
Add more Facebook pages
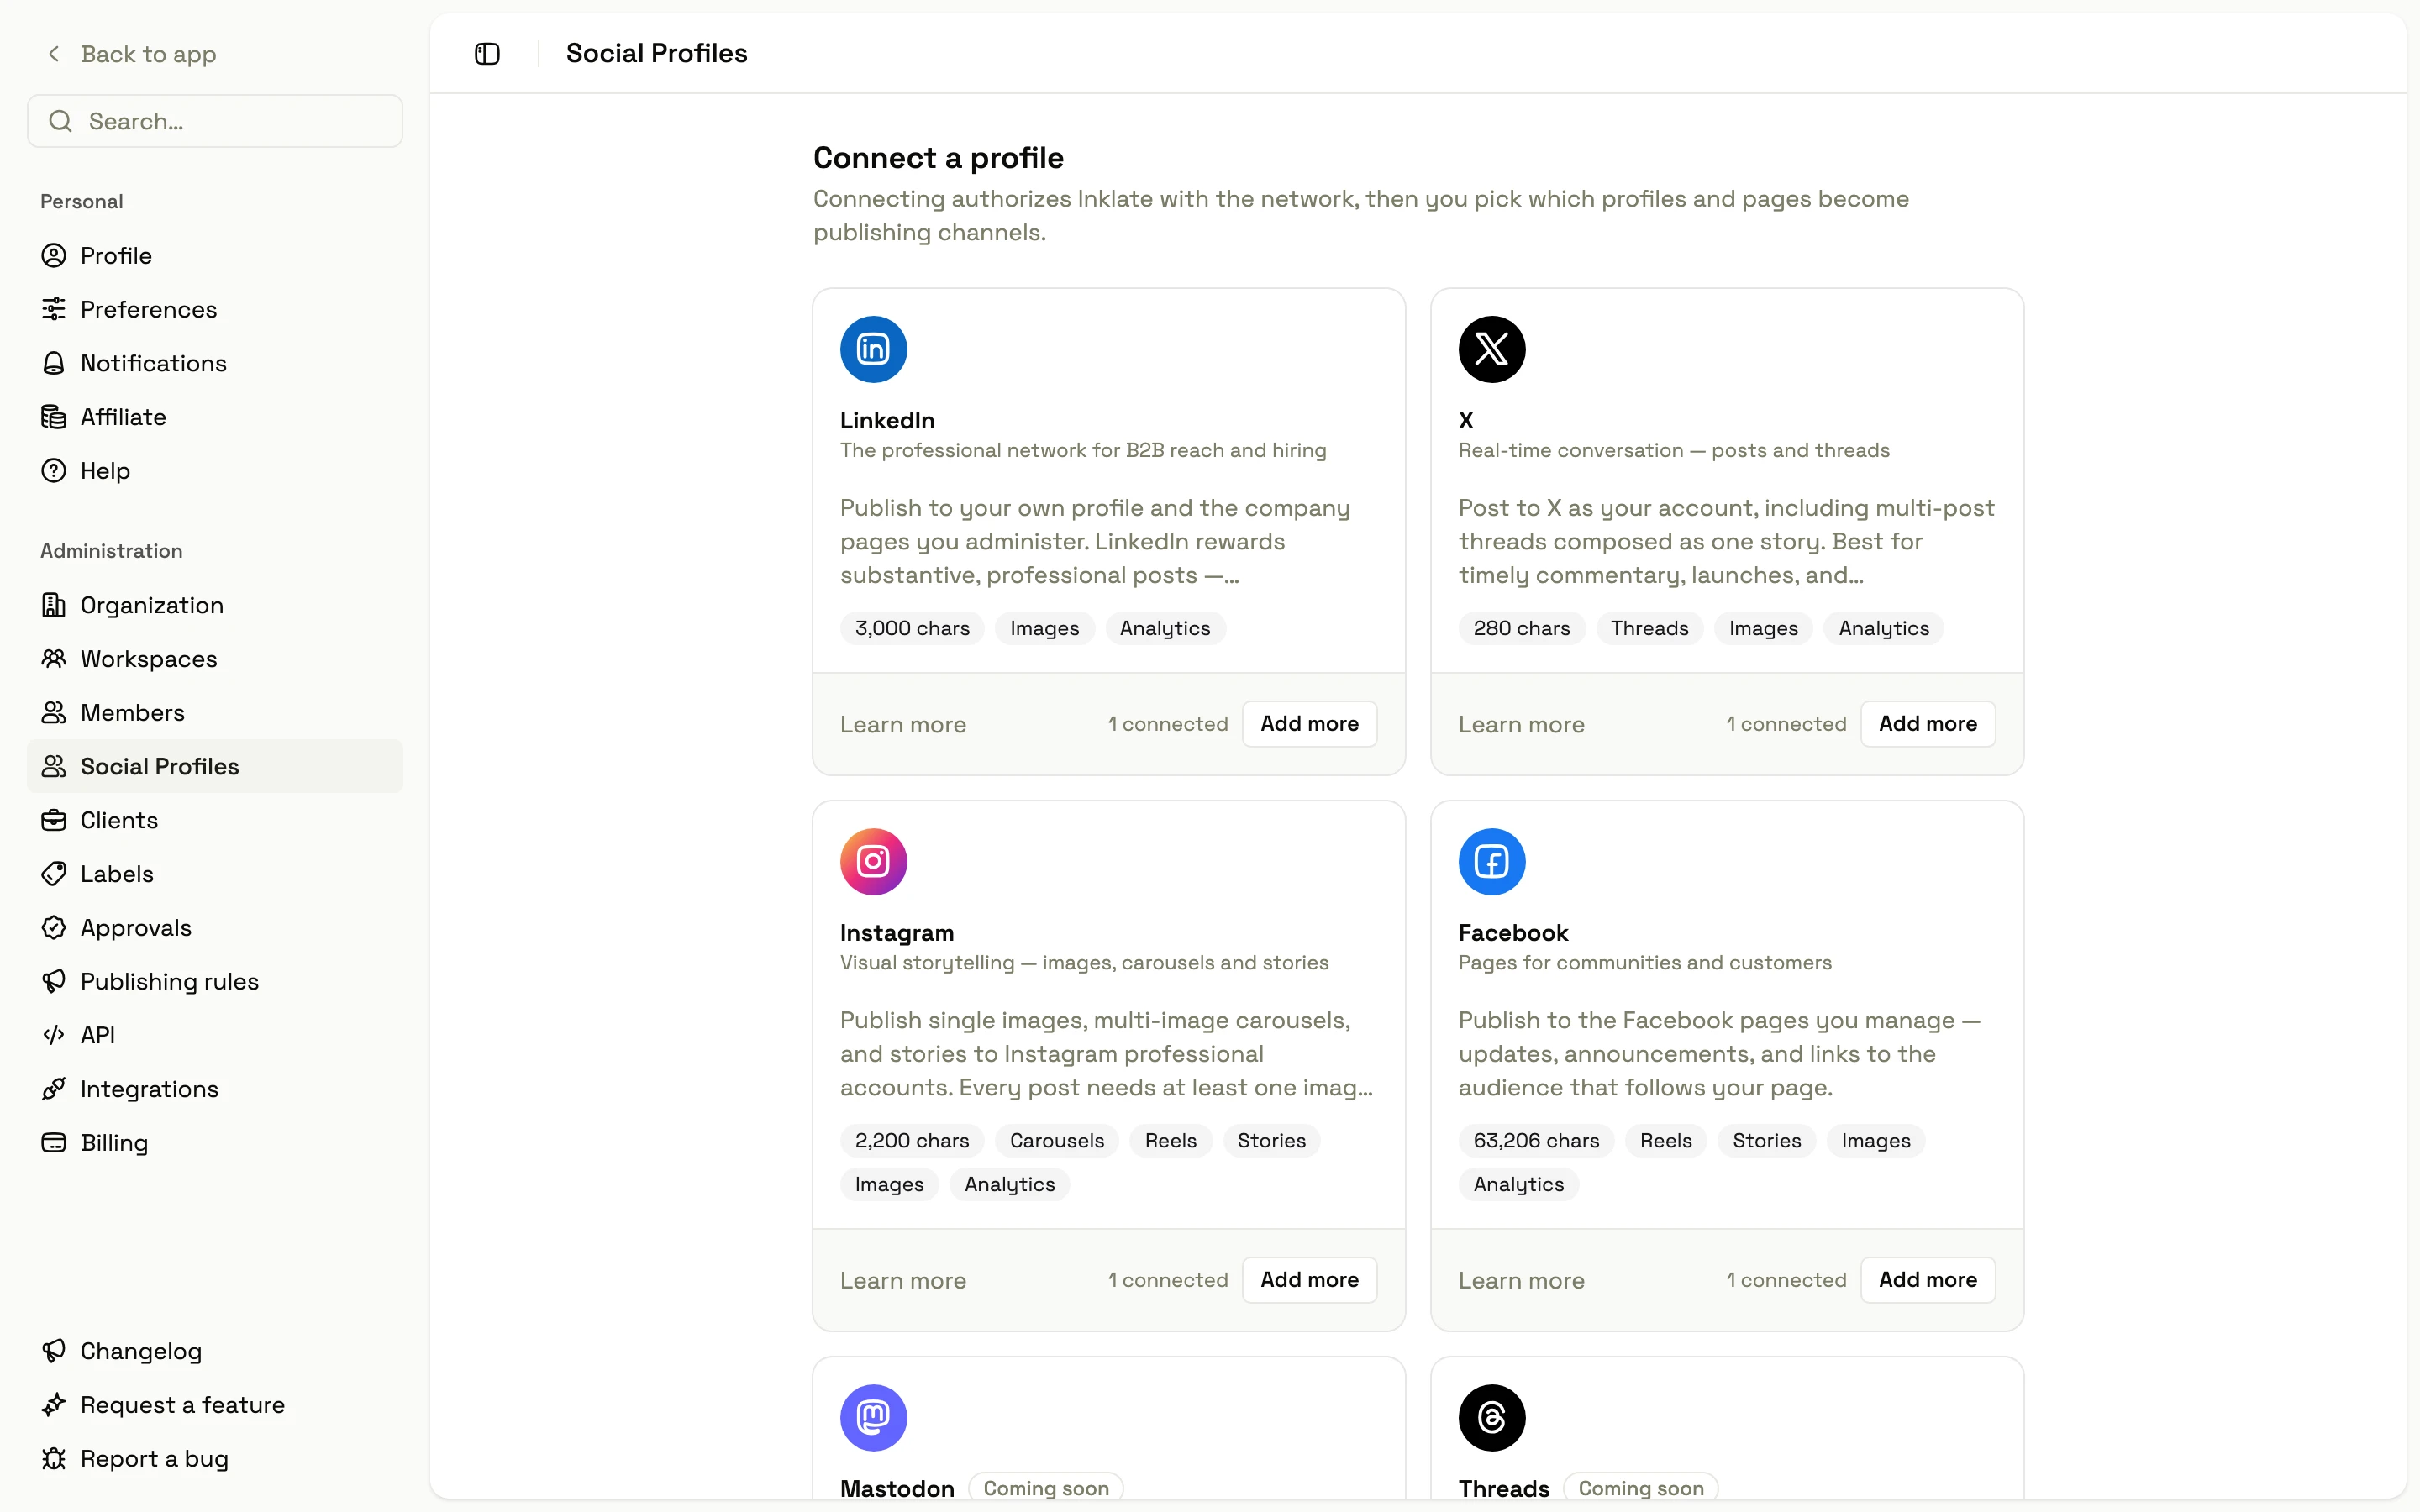[x=1927, y=1280]
